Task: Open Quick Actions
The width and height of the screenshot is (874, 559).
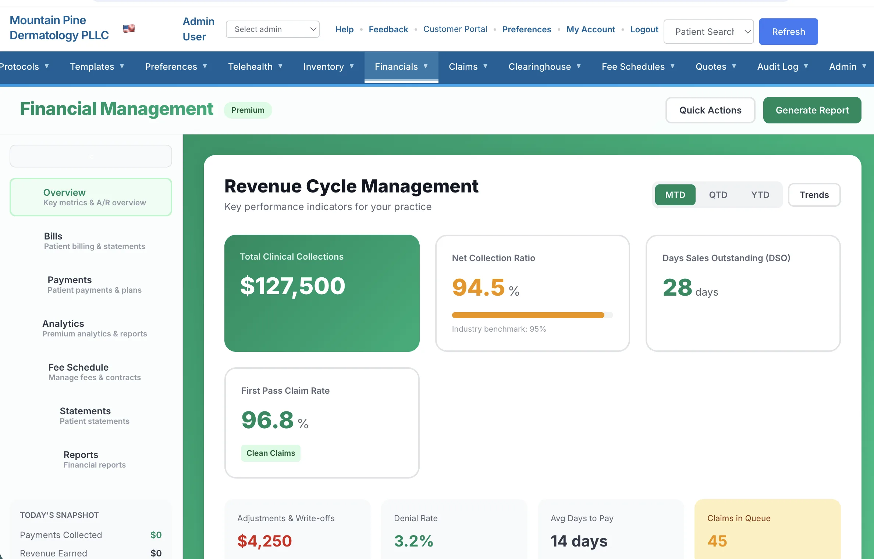Action: pyautogui.click(x=710, y=110)
